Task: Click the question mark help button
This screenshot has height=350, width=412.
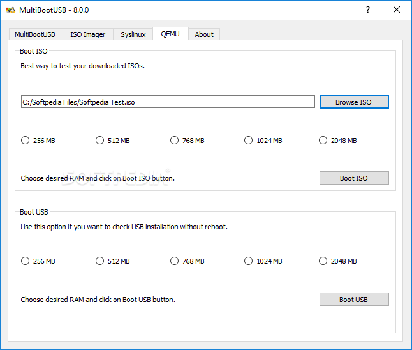Action: [368, 10]
